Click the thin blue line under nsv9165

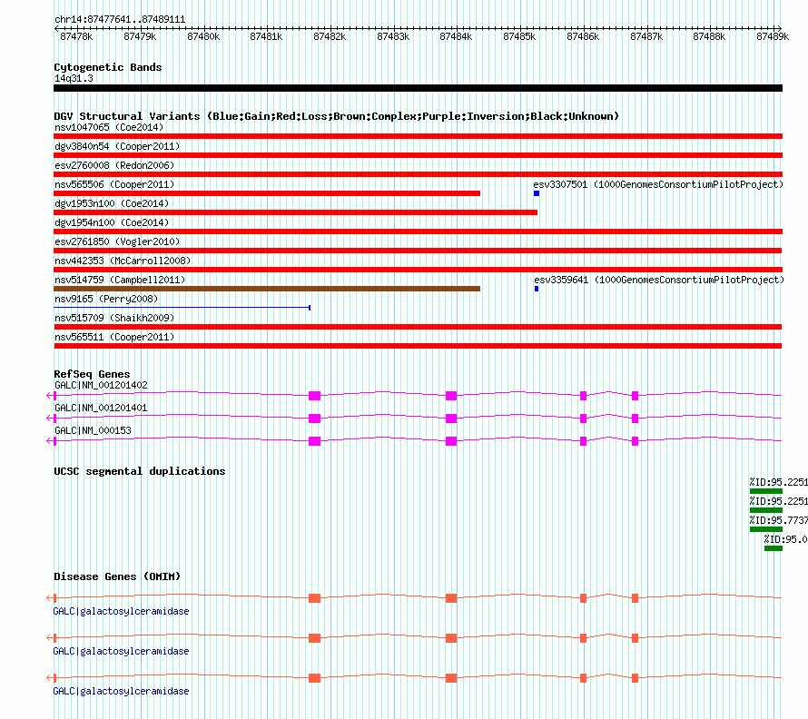[182, 308]
